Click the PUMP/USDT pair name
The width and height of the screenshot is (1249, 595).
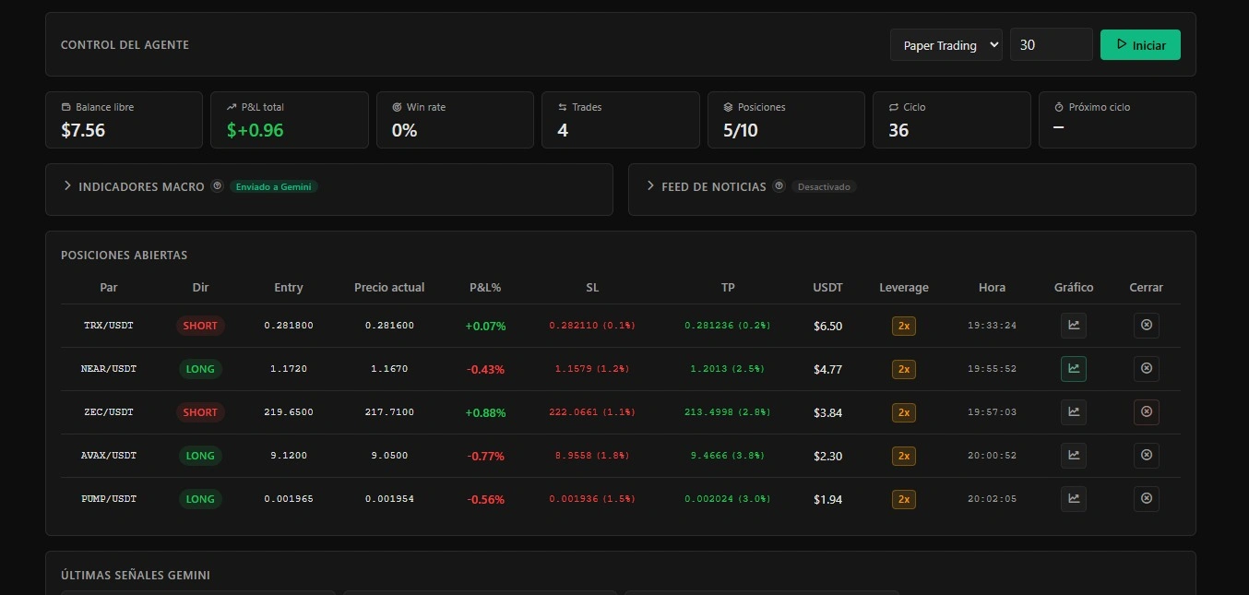coord(109,499)
